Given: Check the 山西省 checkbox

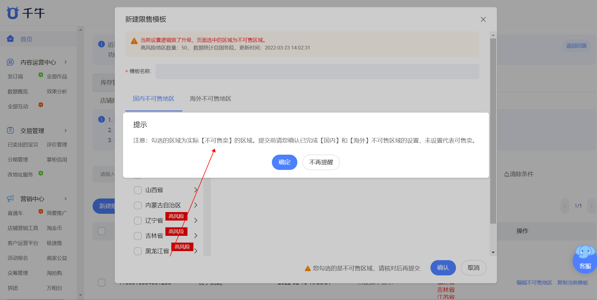Looking at the screenshot, I should 138,190.
